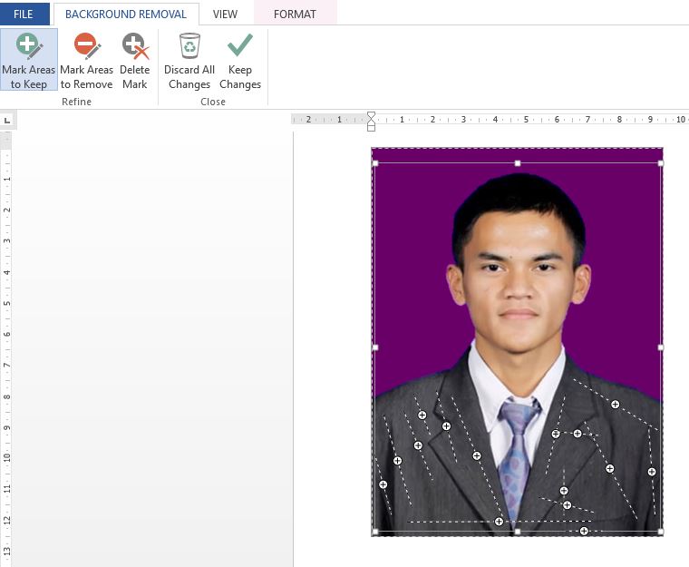Image resolution: width=689 pixels, height=567 pixels.
Task: Open the FILE tab
Action: [24, 15]
